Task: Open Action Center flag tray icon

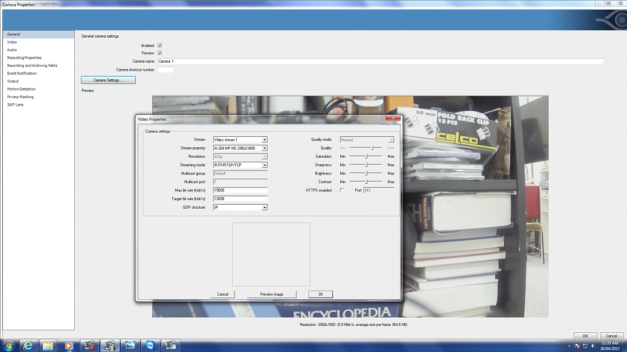Action: [576, 346]
